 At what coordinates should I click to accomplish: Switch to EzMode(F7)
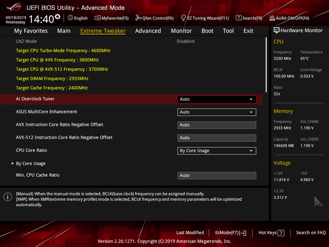coord(230,233)
